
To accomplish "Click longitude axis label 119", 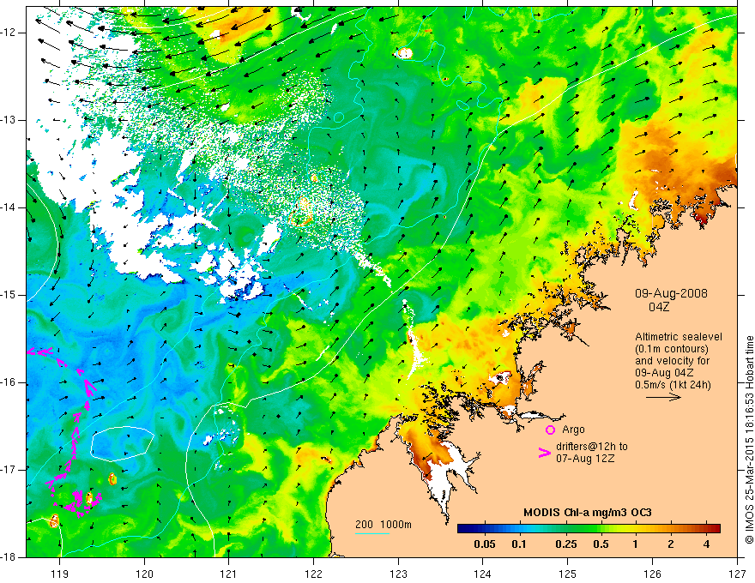I will point(60,574).
